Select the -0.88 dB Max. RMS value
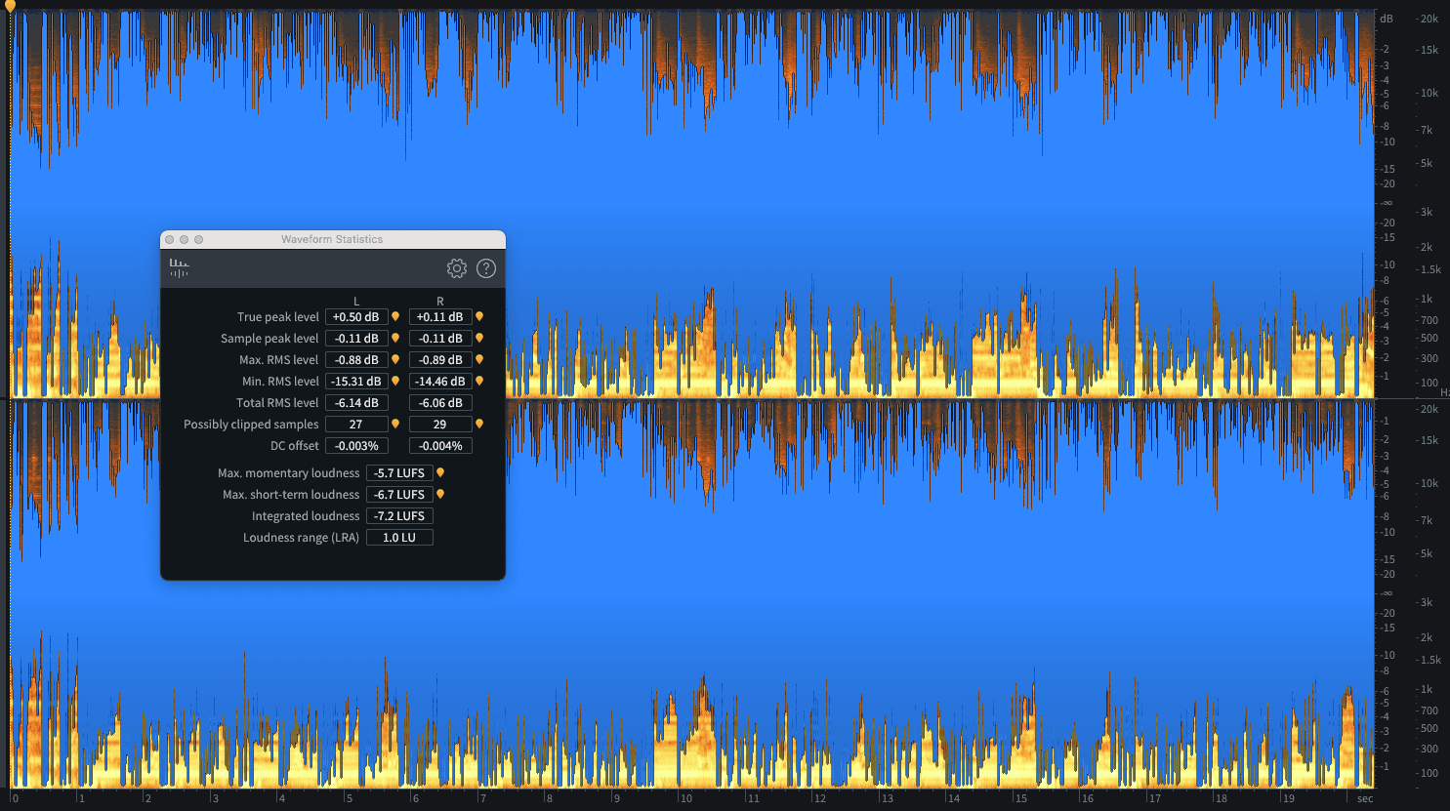The image size is (1450, 811). (356, 360)
